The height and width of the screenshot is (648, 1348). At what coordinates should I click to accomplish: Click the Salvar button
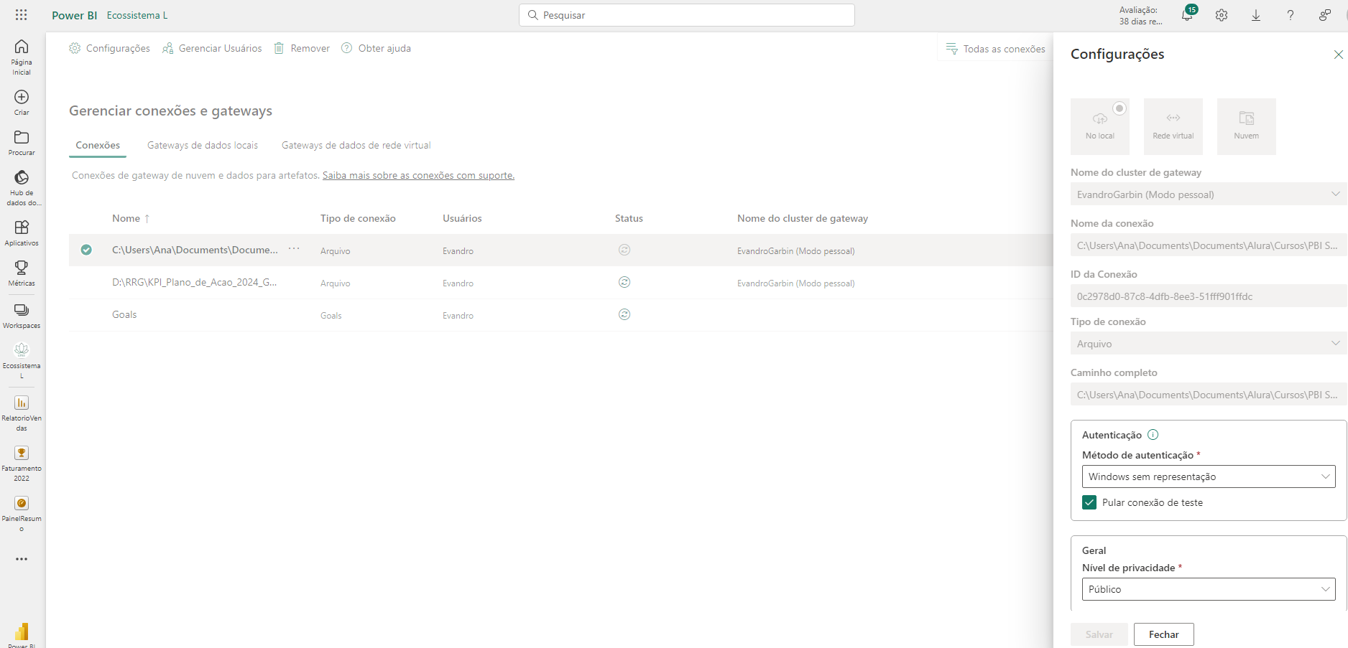(x=1099, y=634)
